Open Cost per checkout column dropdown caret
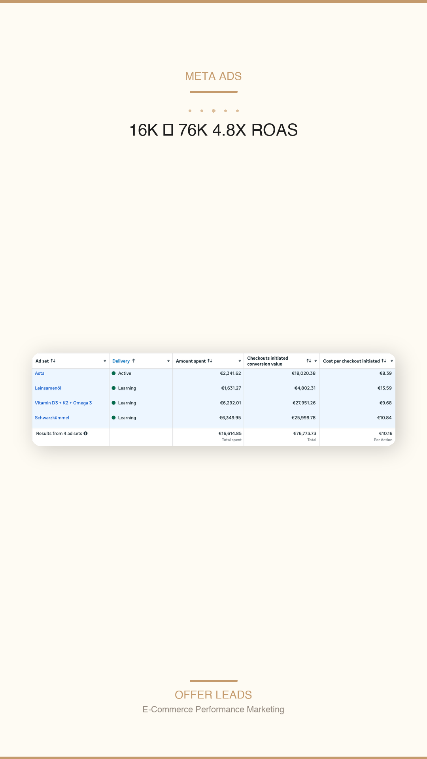 (x=392, y=361)
